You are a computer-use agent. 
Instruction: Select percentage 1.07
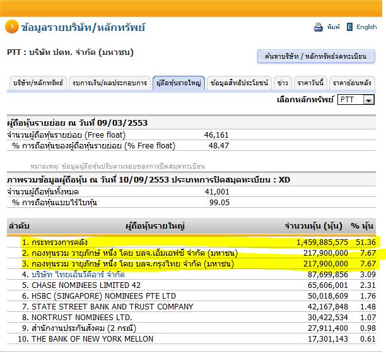click(368, 317)
